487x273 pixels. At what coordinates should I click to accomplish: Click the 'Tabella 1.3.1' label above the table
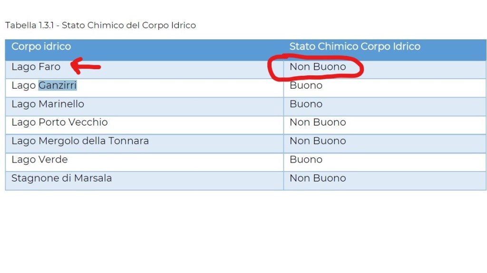click(29, 25)
